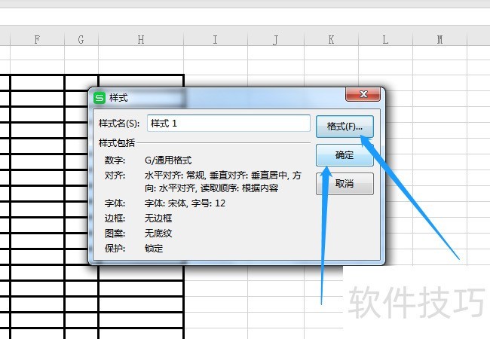The image size is (490, 339).
Task: Select column K header
Action: click(x=331, y=39)
